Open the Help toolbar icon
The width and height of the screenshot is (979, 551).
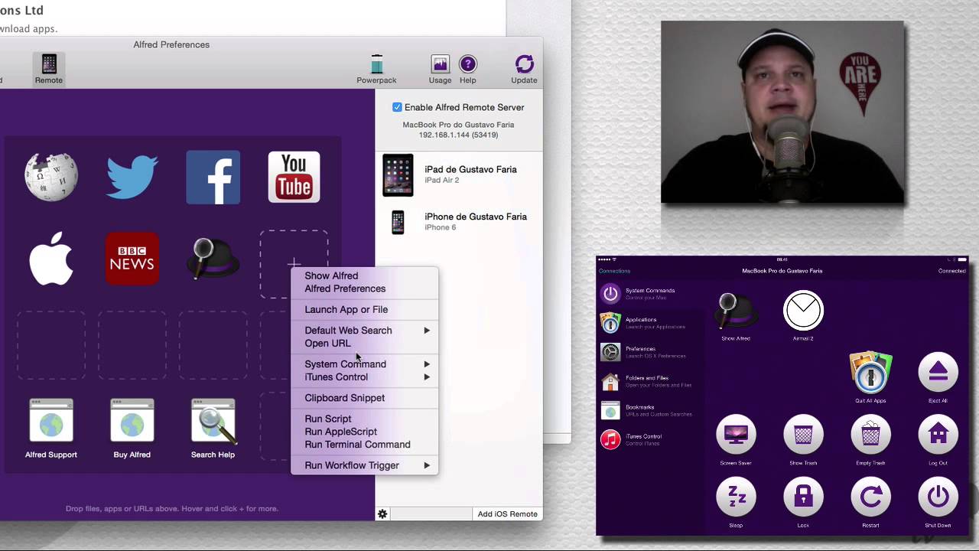(x=467, y=68)
